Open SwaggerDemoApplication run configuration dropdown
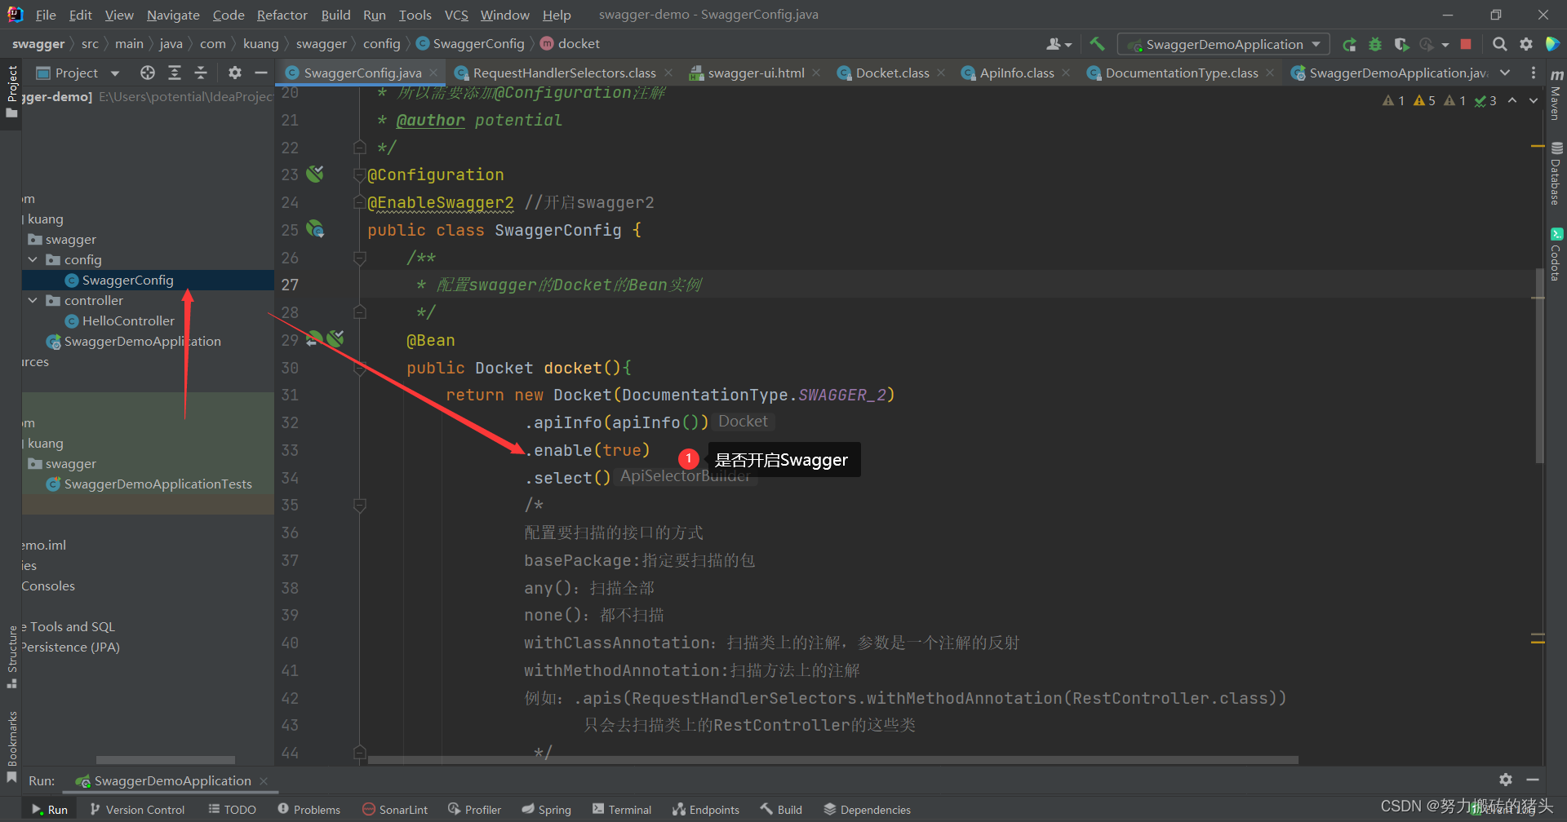This screenshot has width=1567, height=822. (x=1223, y=44)
